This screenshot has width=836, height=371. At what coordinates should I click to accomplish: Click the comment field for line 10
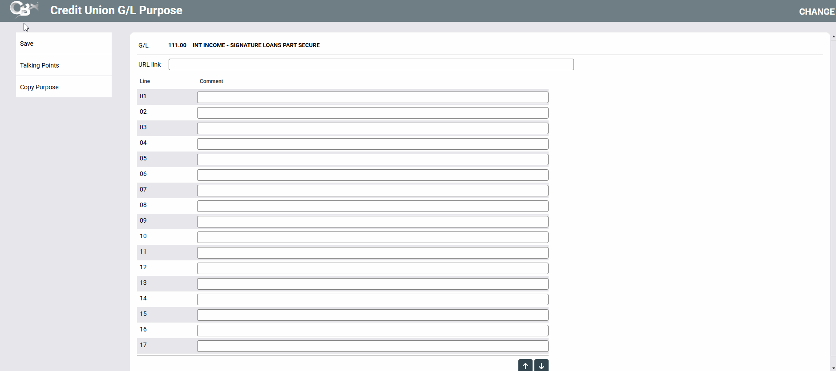tap(372, 237)
